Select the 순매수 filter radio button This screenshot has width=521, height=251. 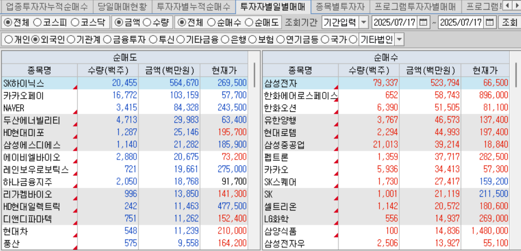point(211,22)
